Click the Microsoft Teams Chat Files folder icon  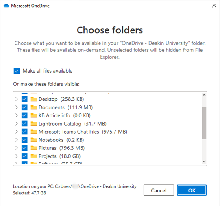tap(34, 132)
